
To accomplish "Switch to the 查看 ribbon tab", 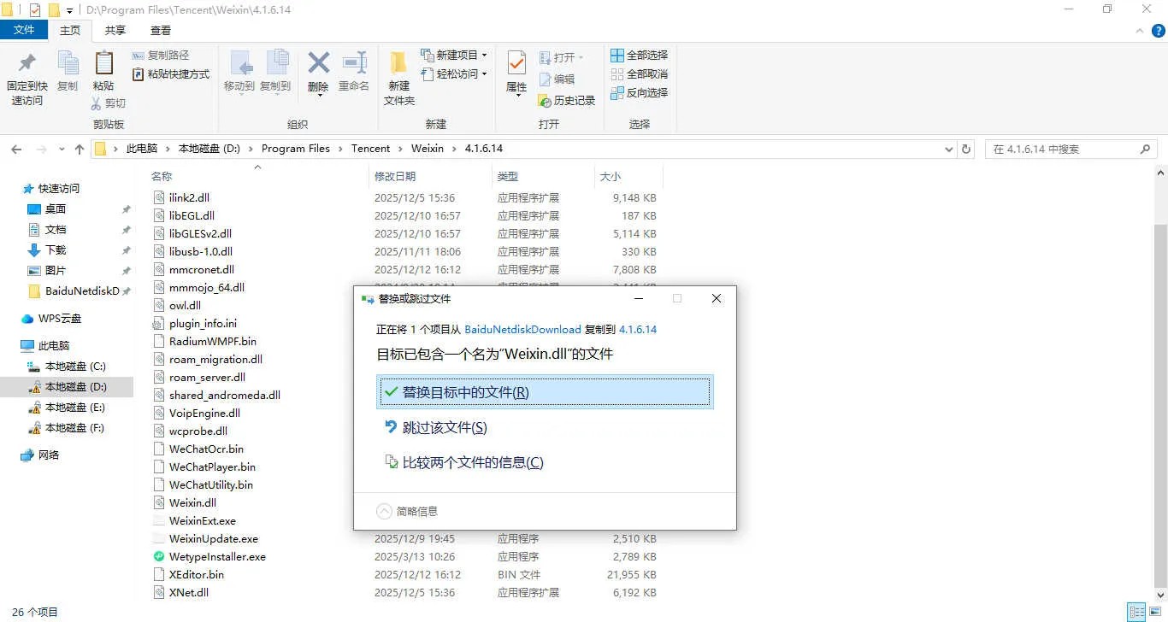I will (162, 30).
